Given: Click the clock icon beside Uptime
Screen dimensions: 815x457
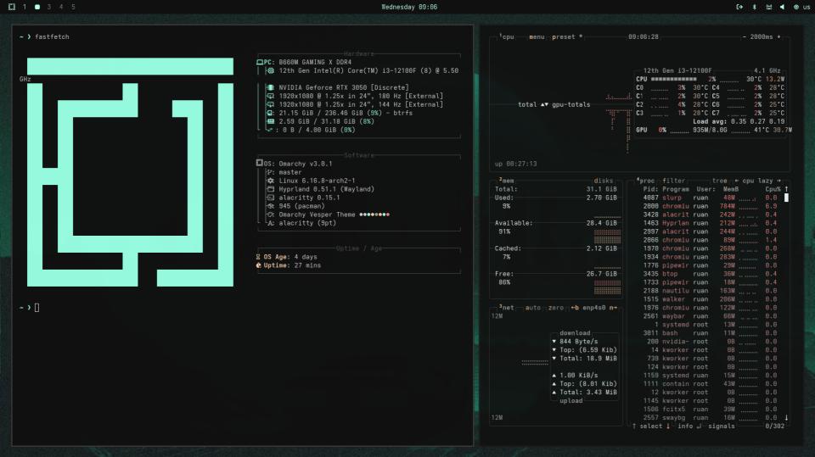Looking at the screenshot, I should [258, 265].
